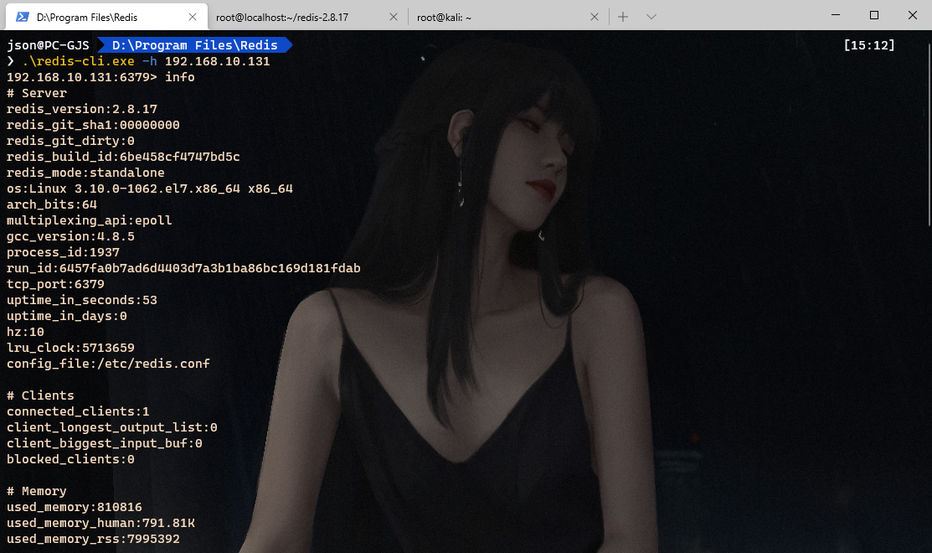Click the # Clients section header

(40, 395)
